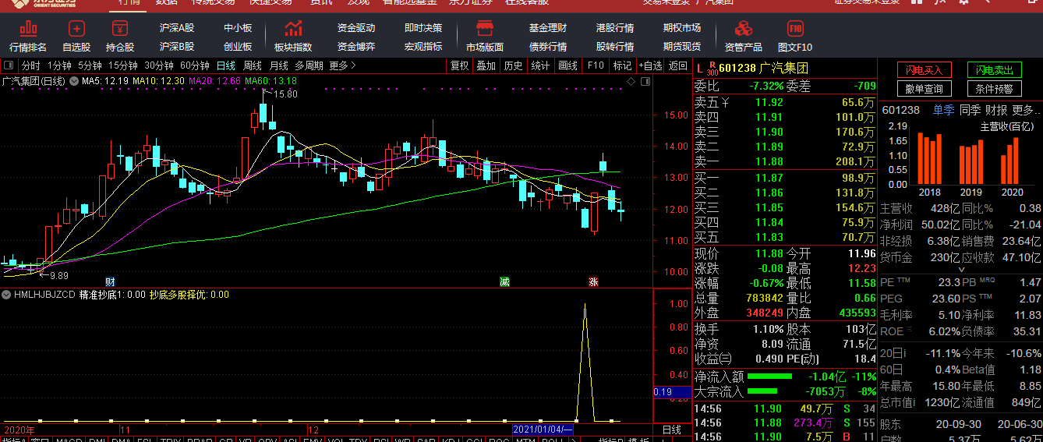The height and width of the screenshot is (442, 1043).
Task: Open 港股行情 quotes
Action: coord(615,28)
